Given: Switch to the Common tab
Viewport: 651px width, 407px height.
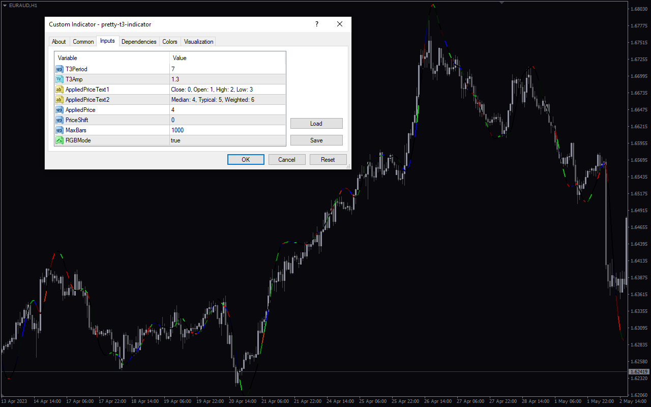Looking at the screenshot, I should (x=83, y=42).
